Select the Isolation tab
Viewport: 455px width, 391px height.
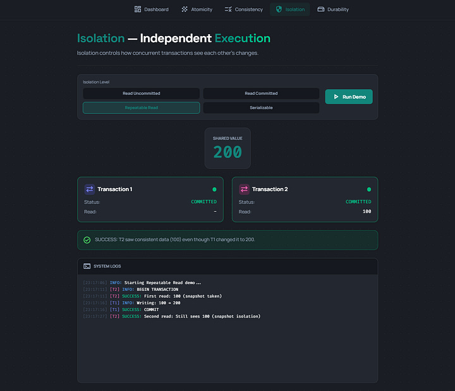290,9
